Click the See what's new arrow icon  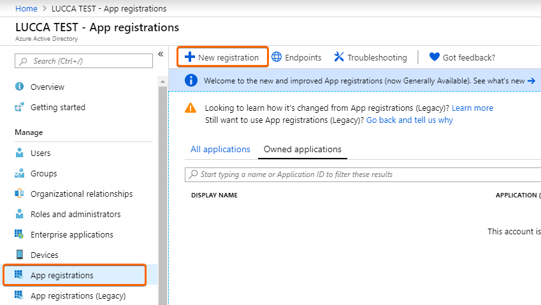531,81
